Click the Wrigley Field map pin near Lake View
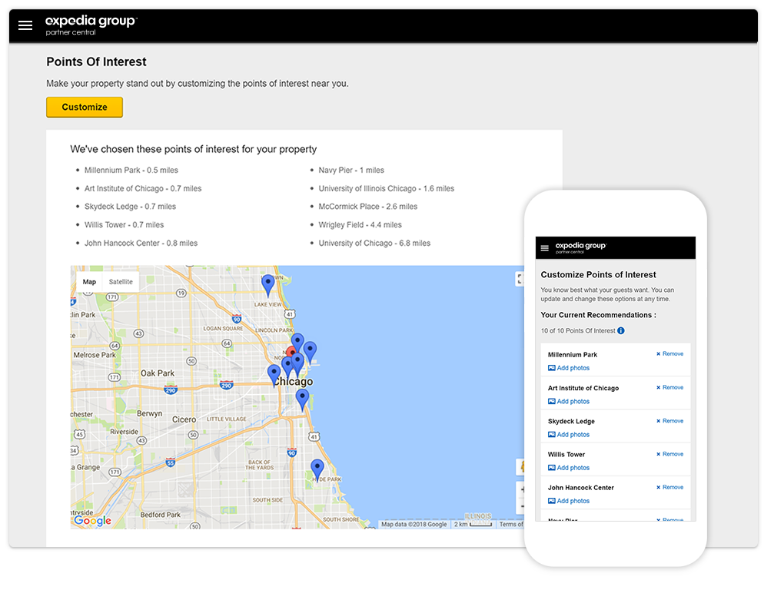Screen dimensions: 784x590 (268, 286)
